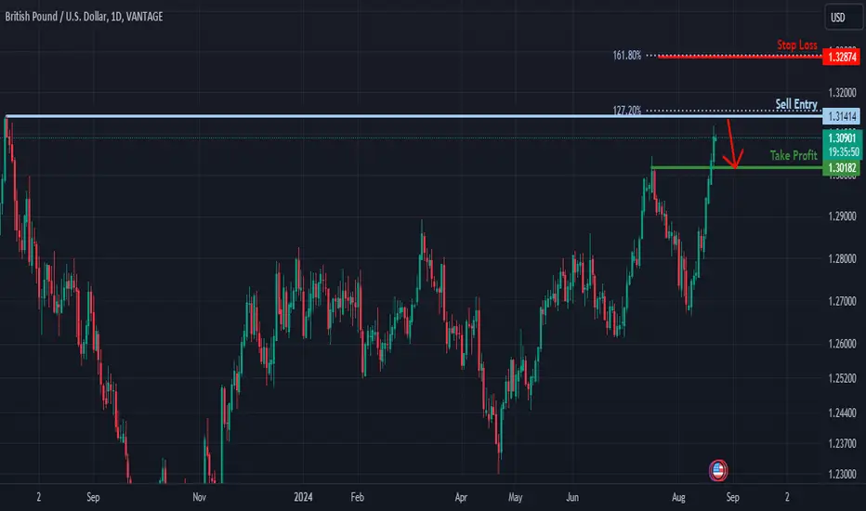Click the Sell Entry text annotation

point(796,104)
